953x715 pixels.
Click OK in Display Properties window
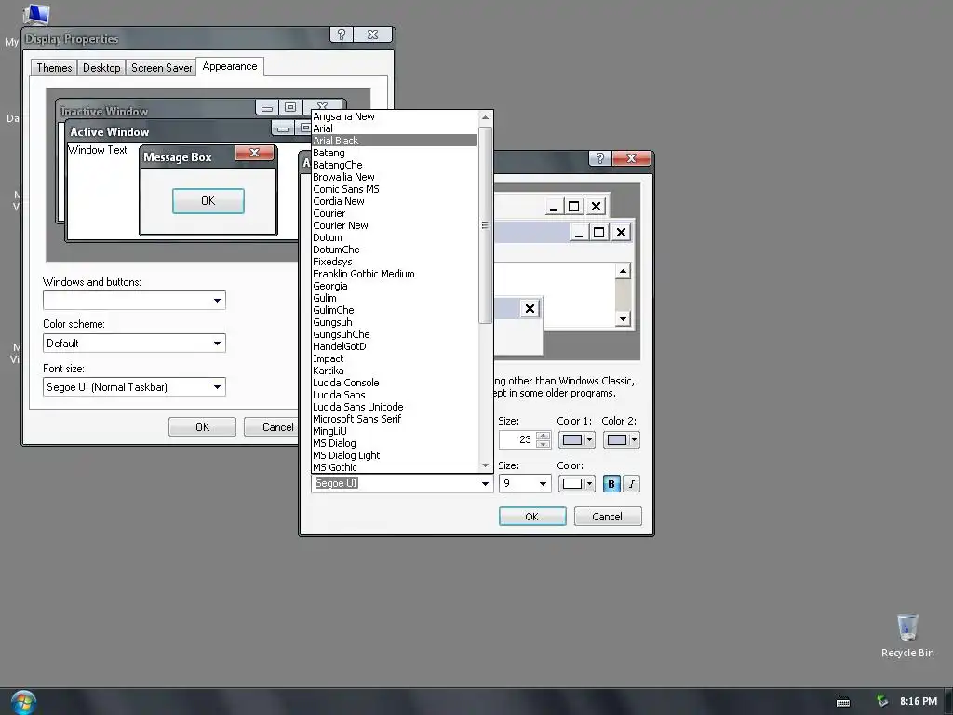point(202,426)
